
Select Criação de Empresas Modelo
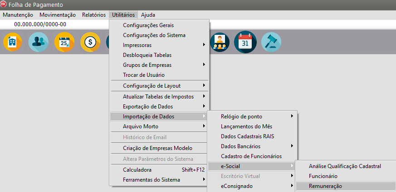pyautogui.click(x=157, y=148)
